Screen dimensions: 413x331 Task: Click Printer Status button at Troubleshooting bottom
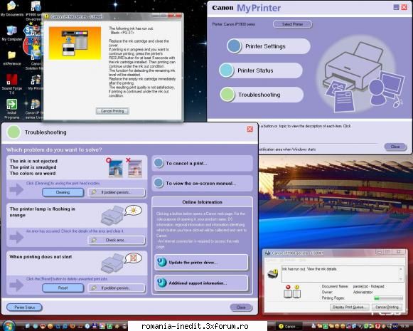coord(24,308)
